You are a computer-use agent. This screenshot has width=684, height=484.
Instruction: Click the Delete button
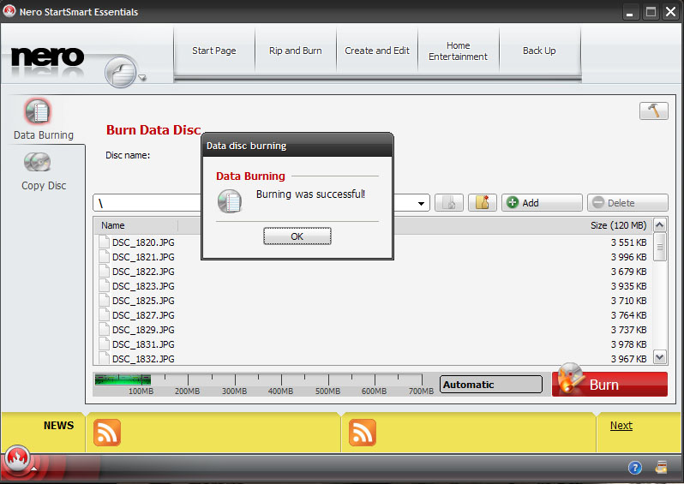pyautogui.click(x=627, y=203)
